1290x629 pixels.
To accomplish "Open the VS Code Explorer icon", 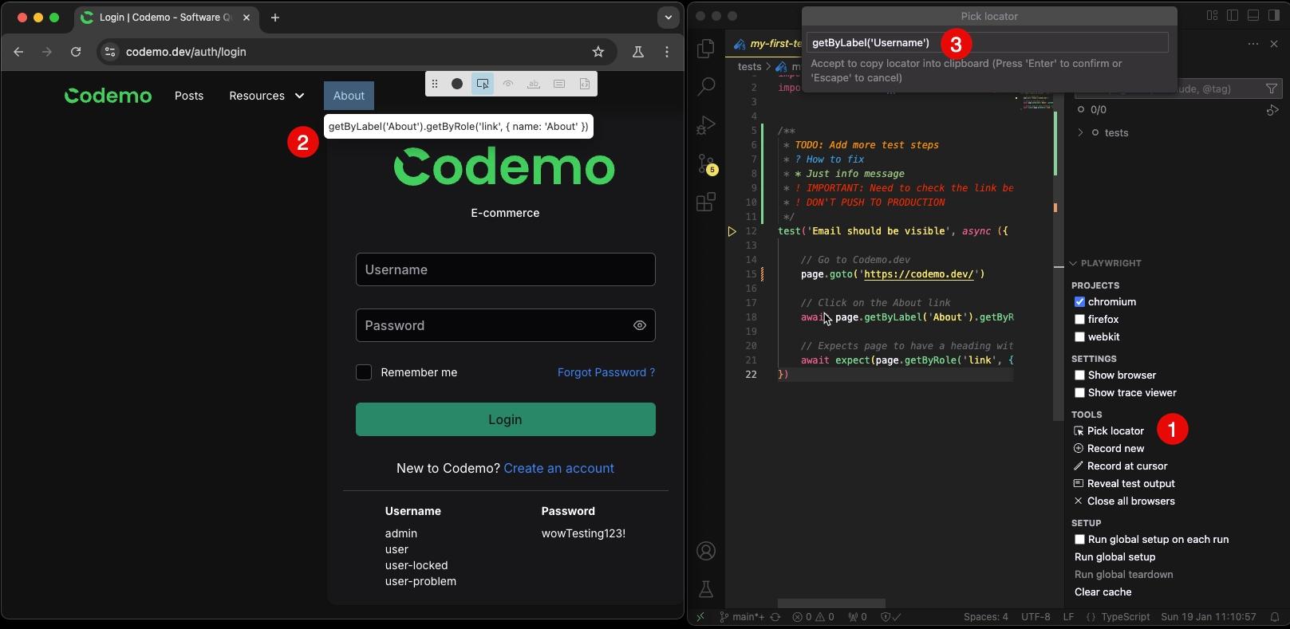I will [x=706, y=49].
